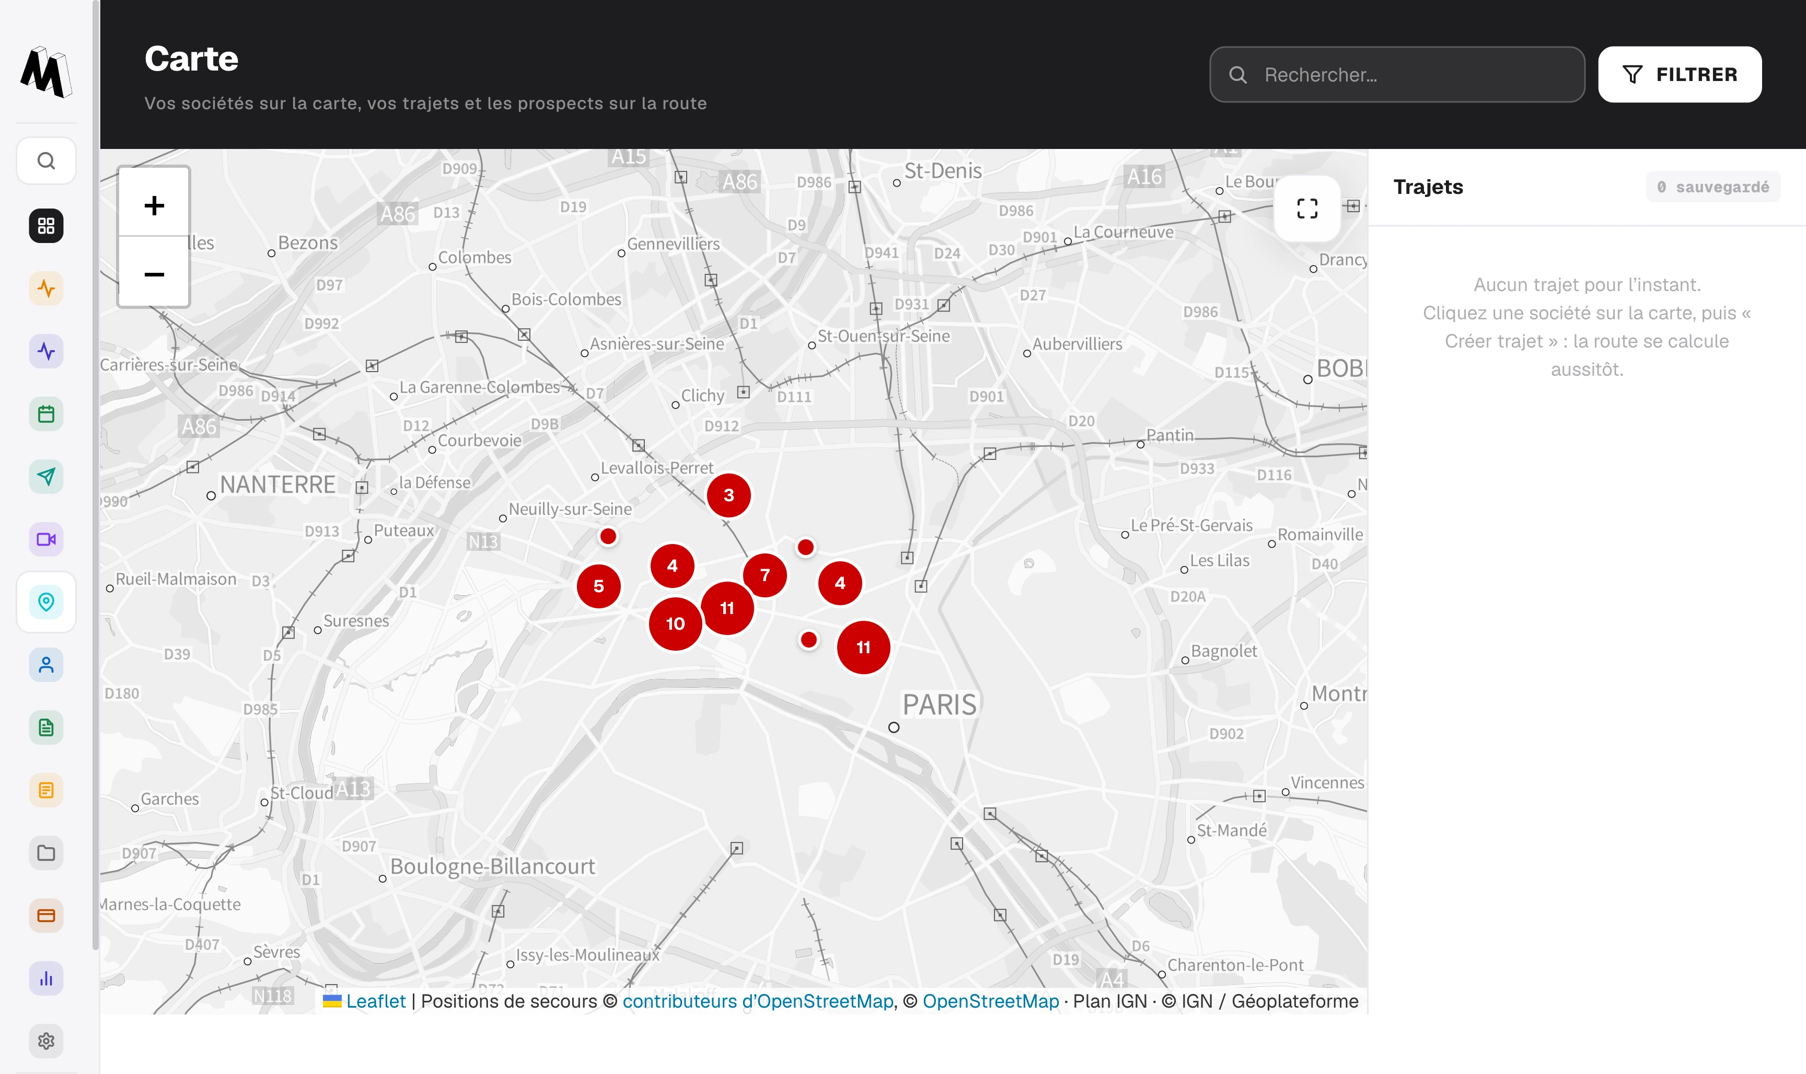Open the grey folder icon
The width and height of the screenshot is (1806, 1074).
click(x=47, y=853)
